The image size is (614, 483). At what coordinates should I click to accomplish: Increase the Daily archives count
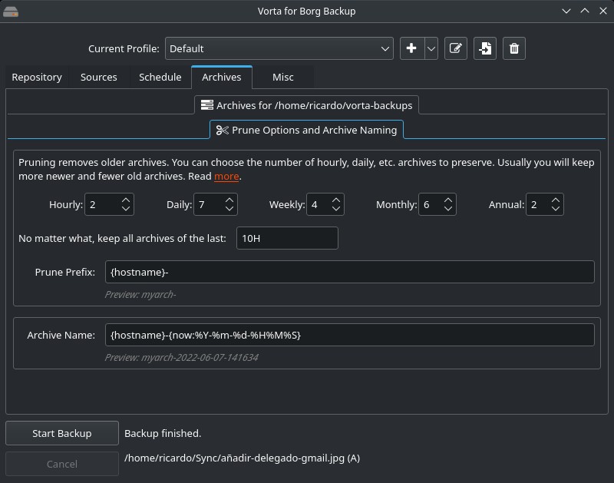click(x=229, y=200)
